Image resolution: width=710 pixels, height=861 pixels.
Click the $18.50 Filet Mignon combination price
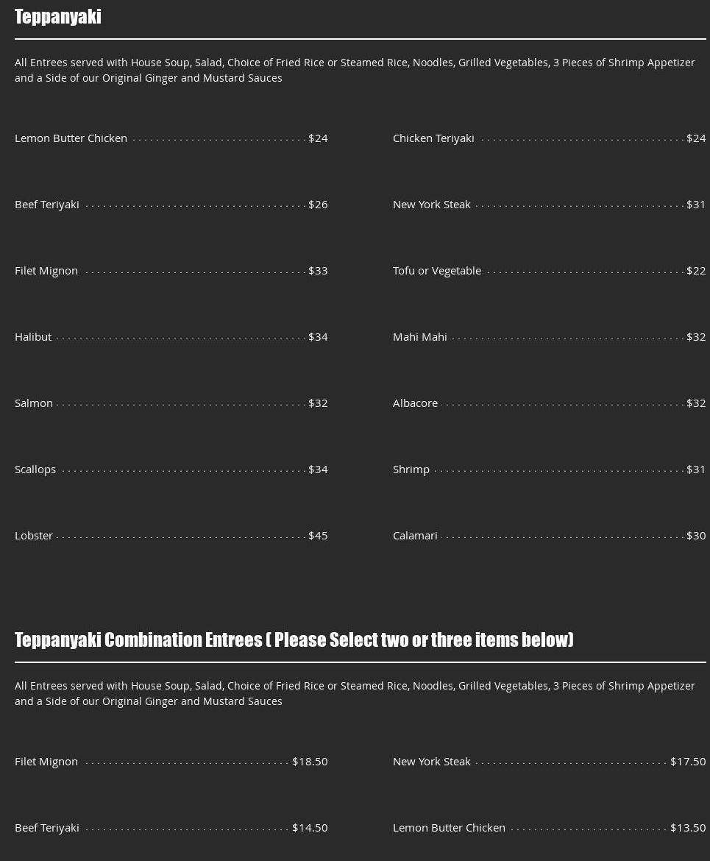(310, 762)
